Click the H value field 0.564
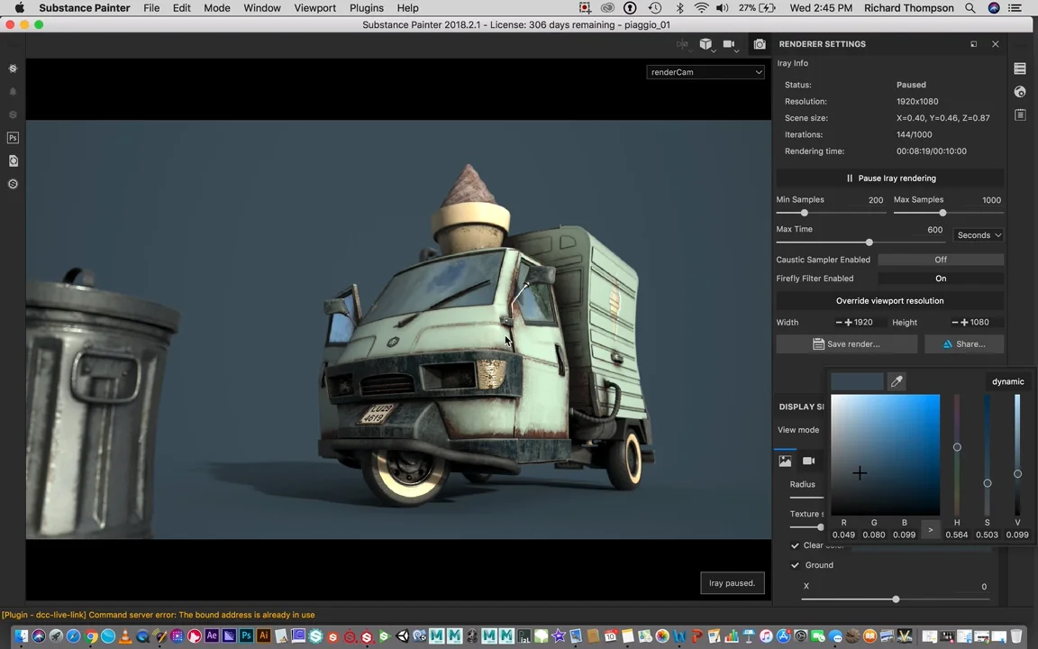Viewport: 1038px width, 649px height. (x=957, y=535)
